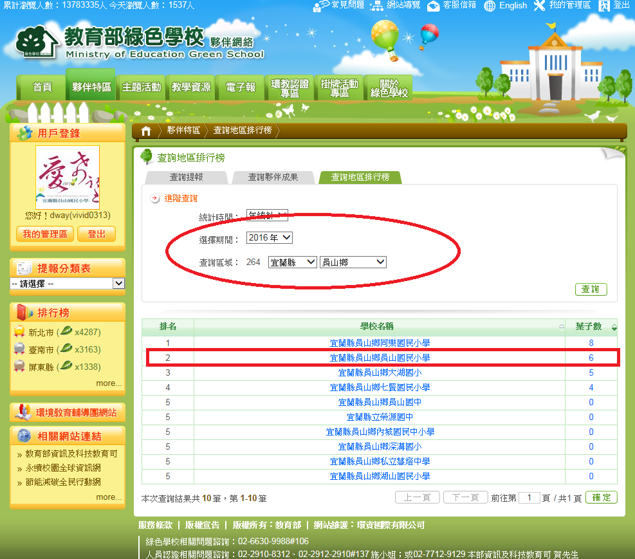Open 宜蘭縣員山鄉七賢國民小學 link

click(380, 388)
